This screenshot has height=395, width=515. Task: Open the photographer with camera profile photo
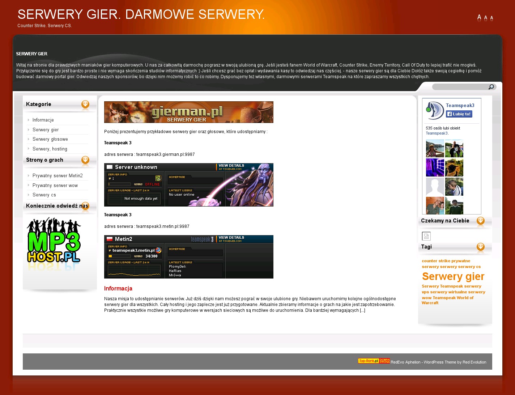[x=454, y=167]
